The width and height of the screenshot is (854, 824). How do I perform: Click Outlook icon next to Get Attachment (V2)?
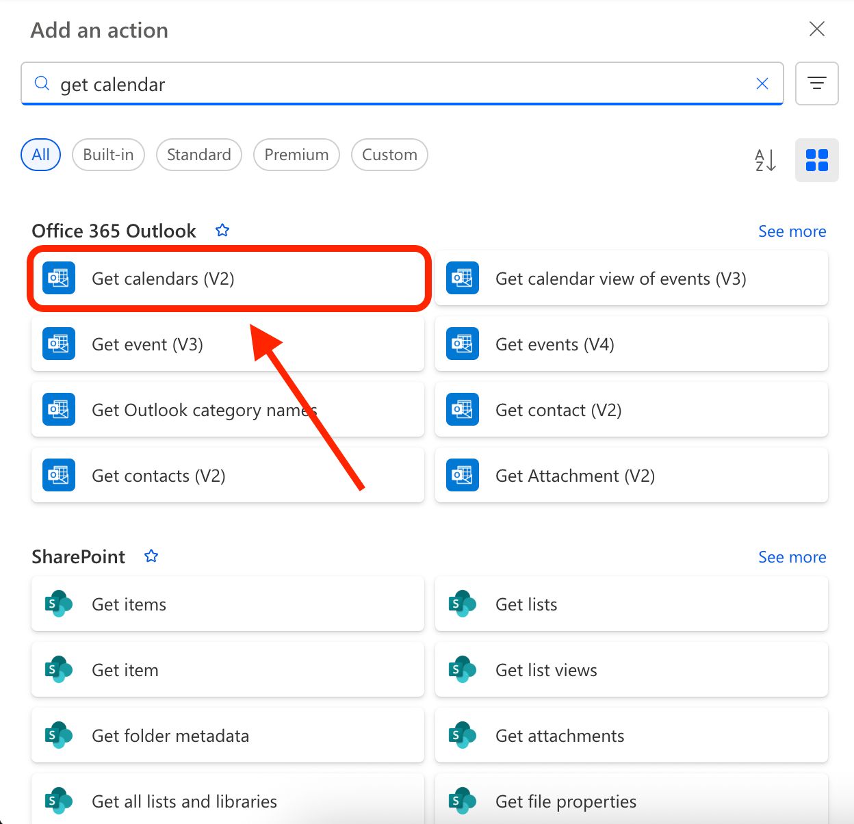463,476
